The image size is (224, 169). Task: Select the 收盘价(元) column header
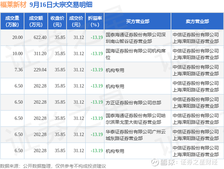(57, 21)
